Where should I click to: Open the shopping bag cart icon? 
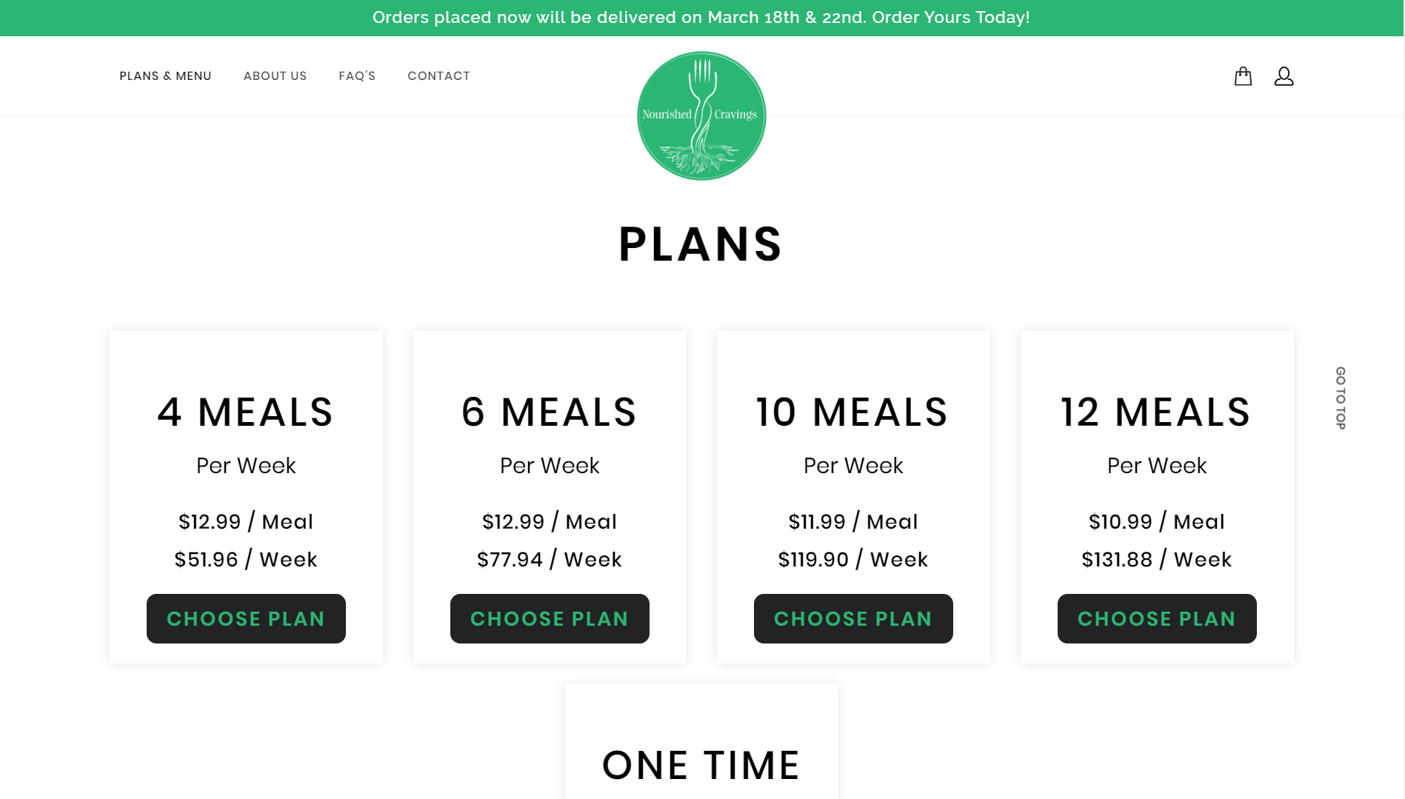click(x=1243, y=76)
